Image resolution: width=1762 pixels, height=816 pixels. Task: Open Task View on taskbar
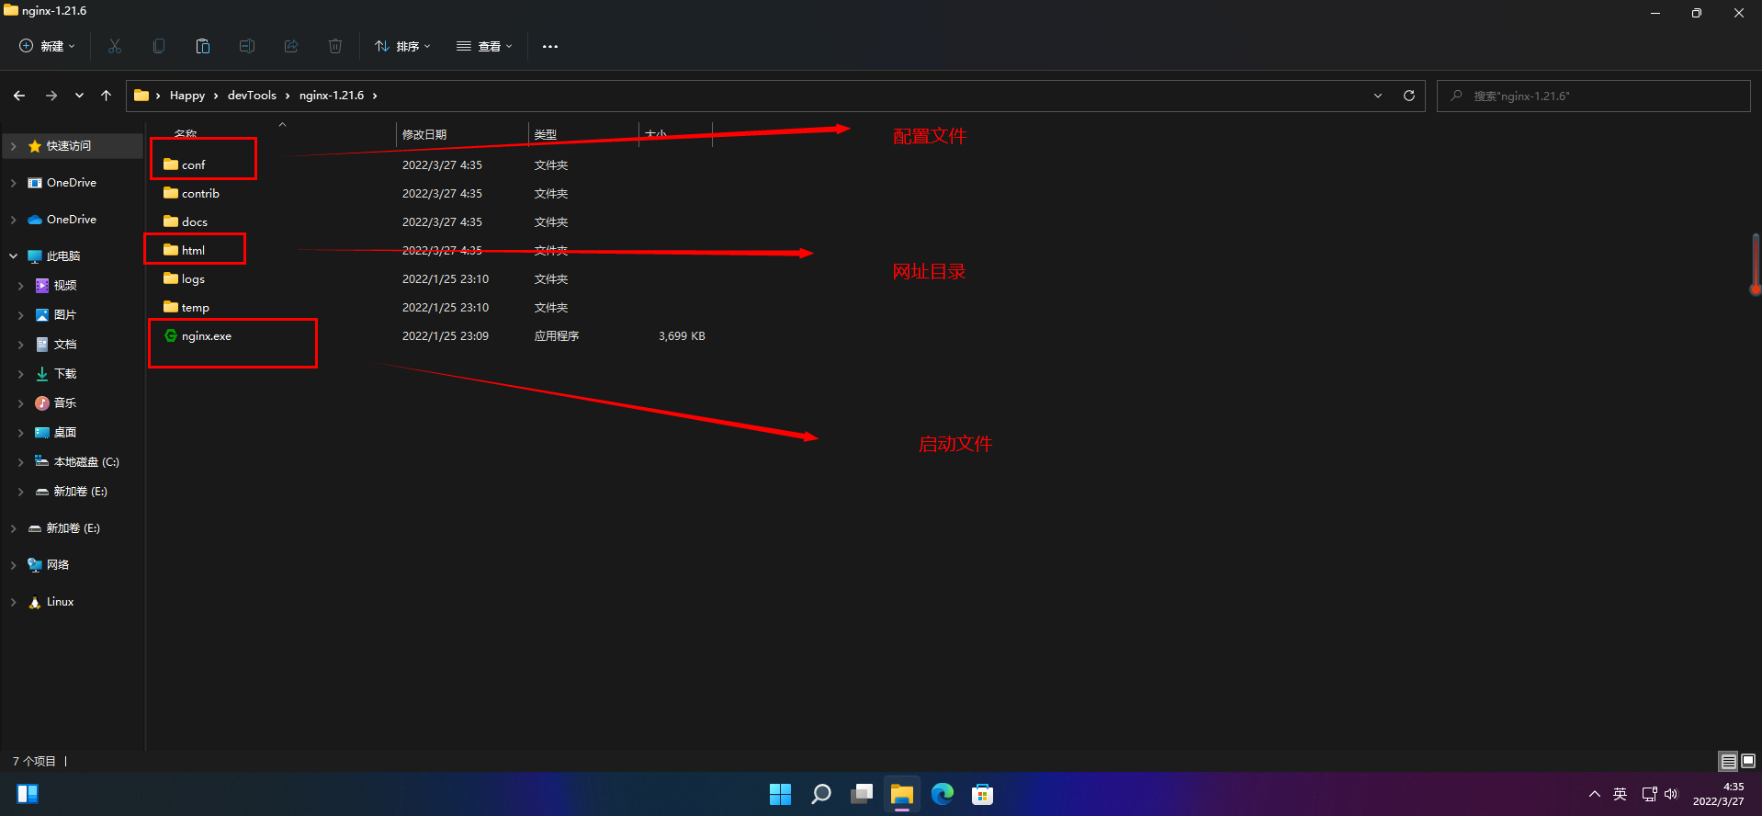(x=862, y=794)
